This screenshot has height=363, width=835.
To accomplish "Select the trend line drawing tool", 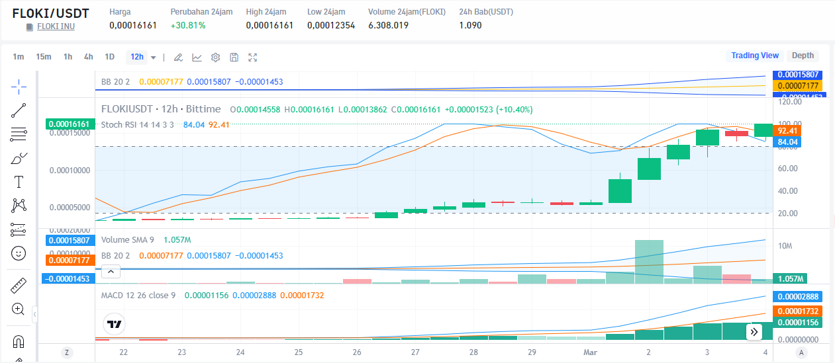I will [x=19, y=110].
